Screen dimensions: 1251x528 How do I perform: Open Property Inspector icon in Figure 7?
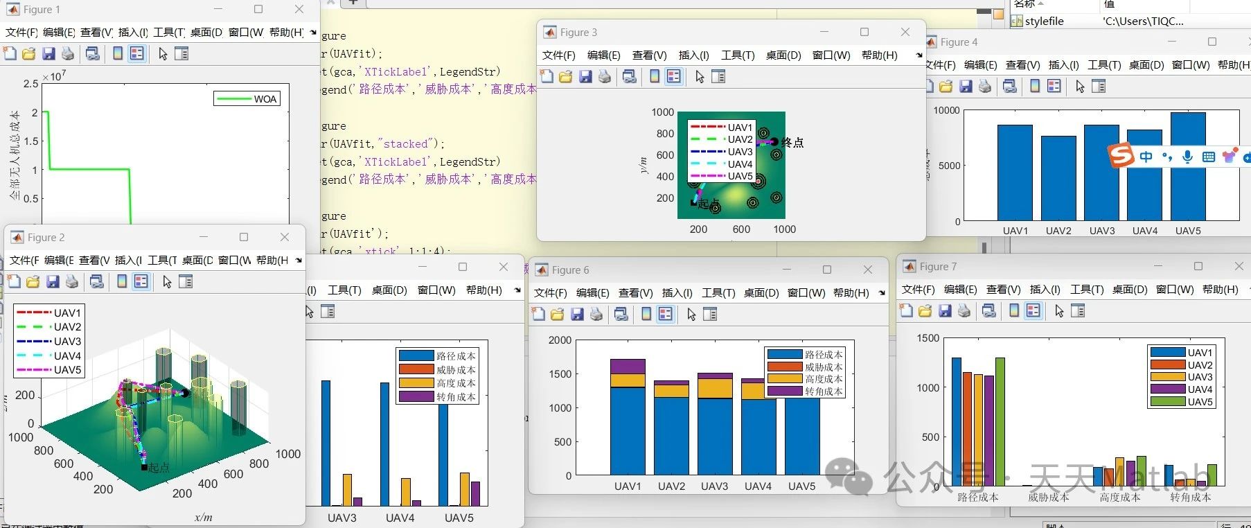pyautogui.click(x=1078, y=311)
